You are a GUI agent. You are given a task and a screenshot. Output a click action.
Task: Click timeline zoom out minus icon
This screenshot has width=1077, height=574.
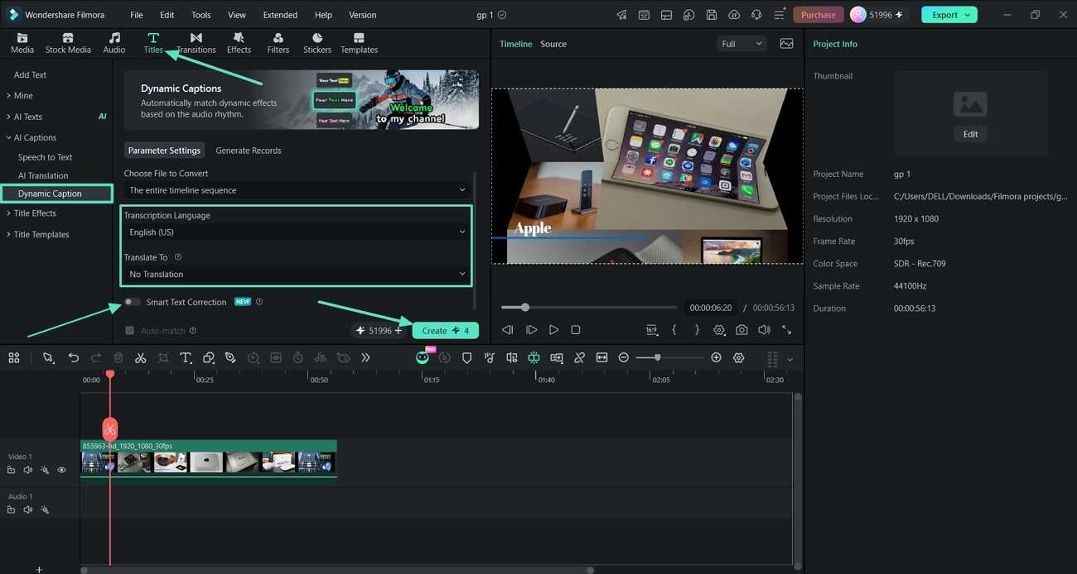click(624, 357)
